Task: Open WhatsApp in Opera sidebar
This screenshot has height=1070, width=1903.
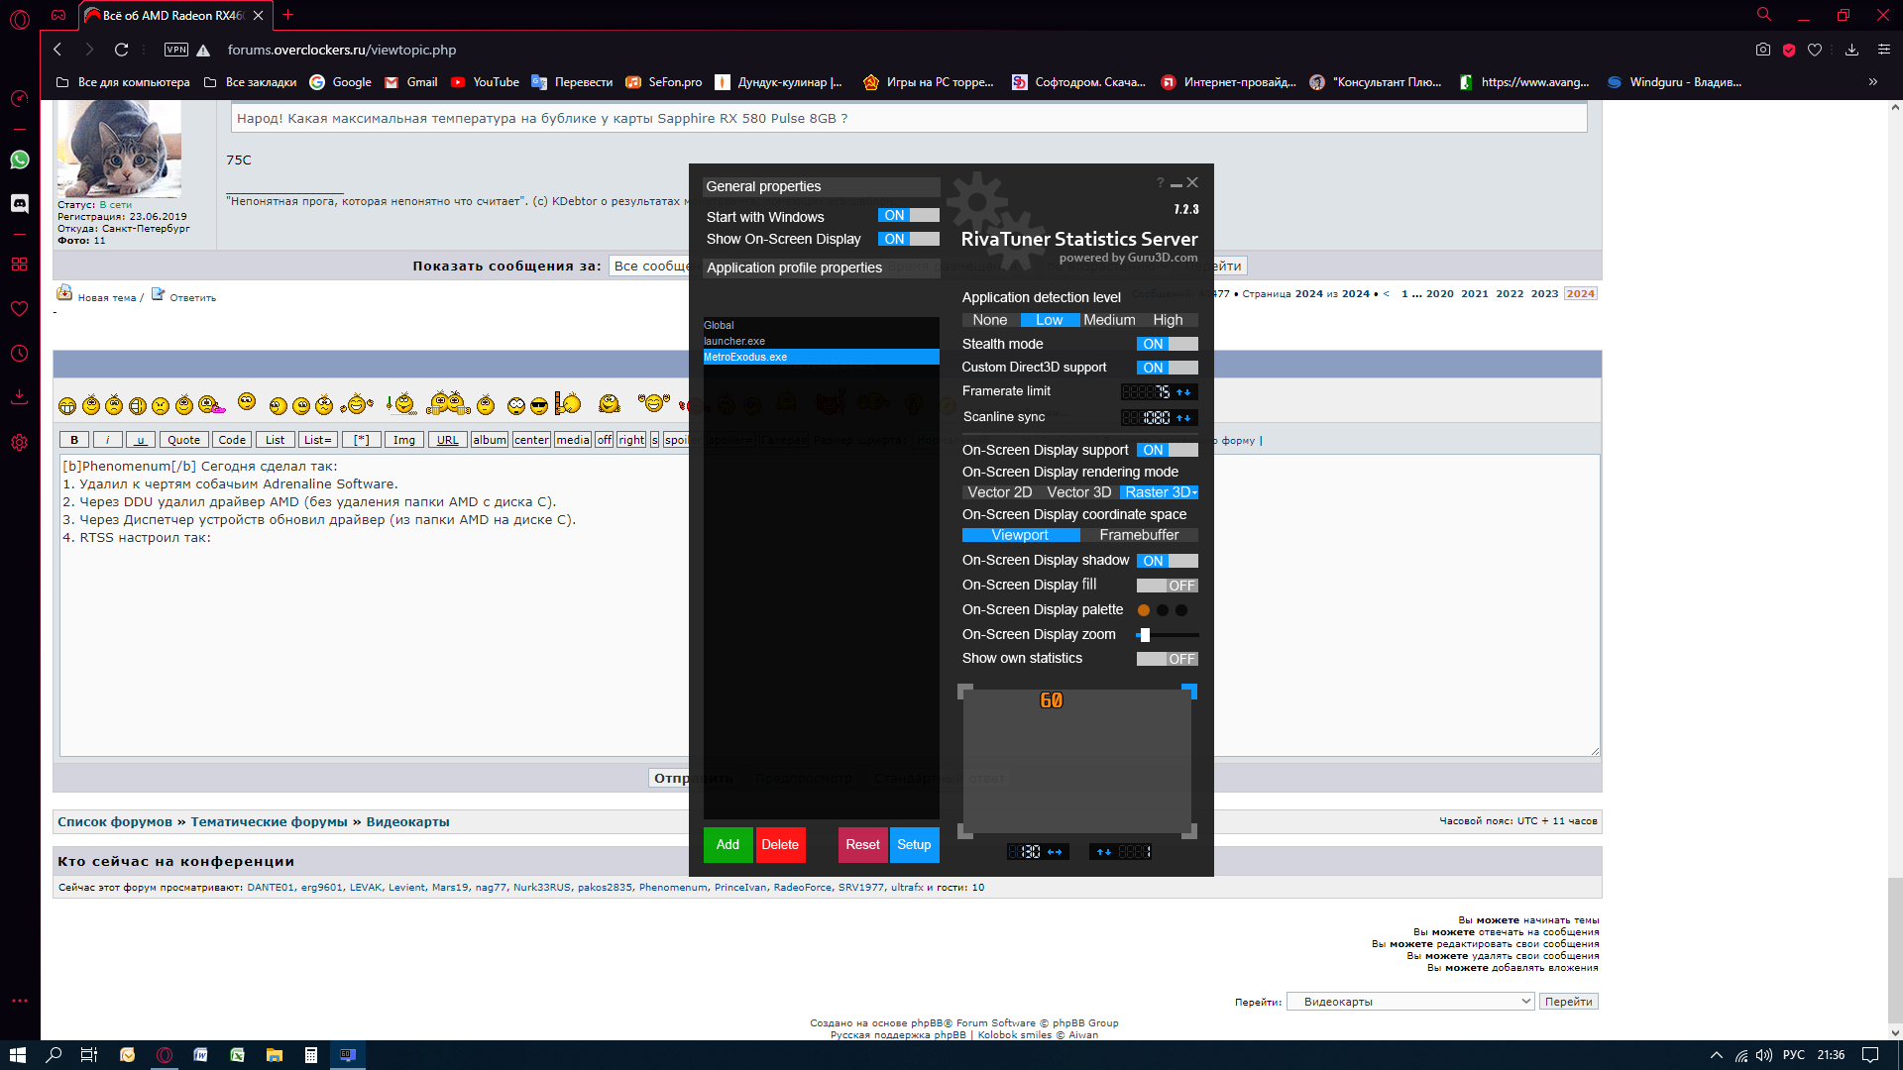Action: pyautogui.click(x=20, y=160)
